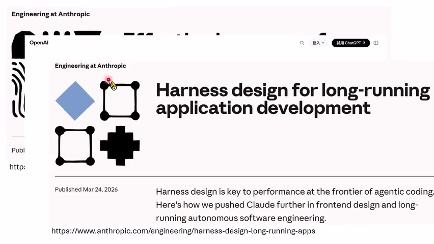
Task: Click 'Harness design is key to performance' paragraph
Action: 295,205
